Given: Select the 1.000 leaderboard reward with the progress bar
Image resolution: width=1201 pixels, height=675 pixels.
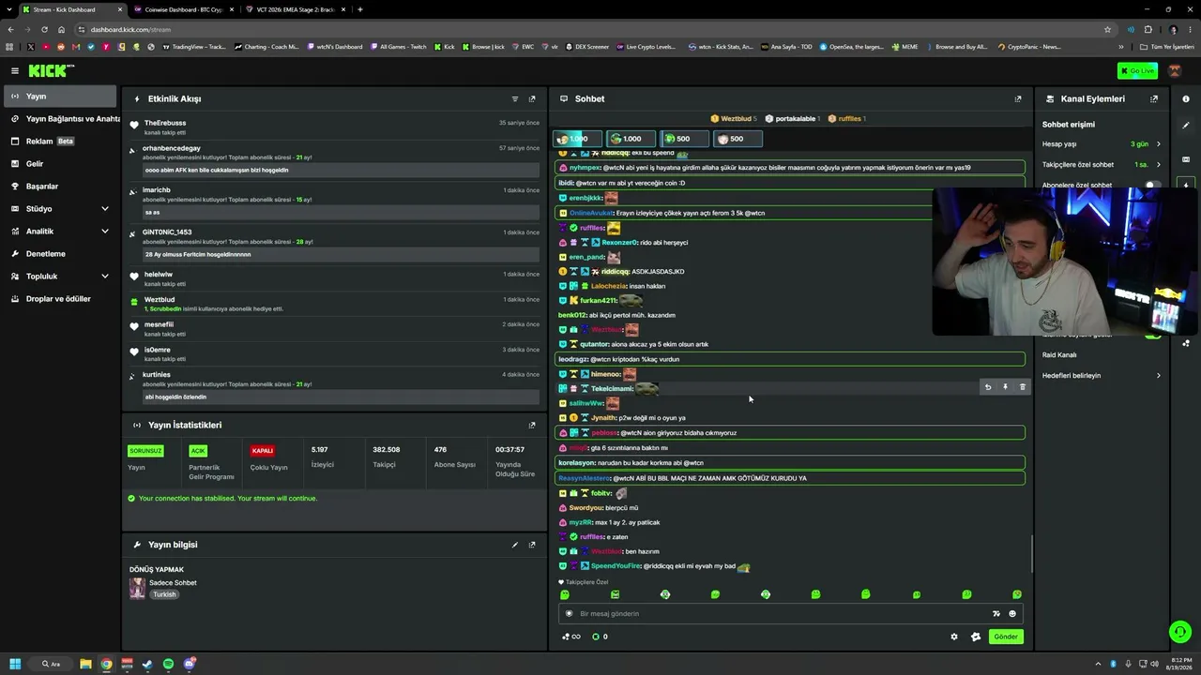Looking at the screenshot, I should (577, 139).
